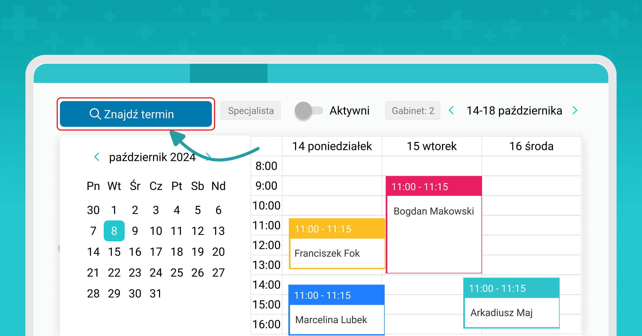Select October 15 in the mini calendar
Image resolution: width=642 pixels, height=336 pixels.
pos(114,252)
